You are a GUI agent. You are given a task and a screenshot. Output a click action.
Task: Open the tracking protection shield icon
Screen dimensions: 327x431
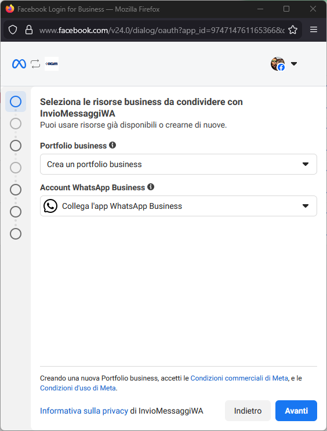(x=13, y=30)
